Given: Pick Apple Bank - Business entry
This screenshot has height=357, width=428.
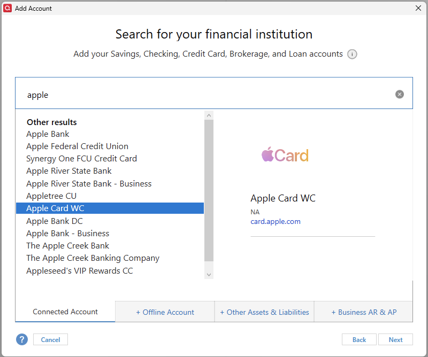Looking at the screenshot, I should point(110,233).
